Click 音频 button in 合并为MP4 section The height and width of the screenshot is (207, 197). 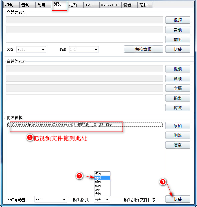[x=178, y=30]
